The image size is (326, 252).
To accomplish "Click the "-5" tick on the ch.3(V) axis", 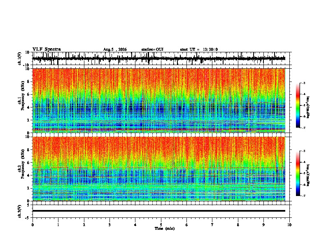I will tap(28, 218).
